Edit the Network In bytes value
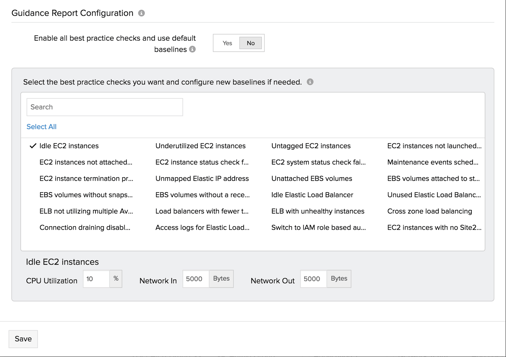 pyautogui.click(x=195, y=279)
